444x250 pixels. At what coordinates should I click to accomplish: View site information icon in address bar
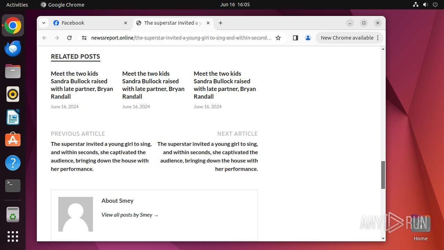click(84, 38)
